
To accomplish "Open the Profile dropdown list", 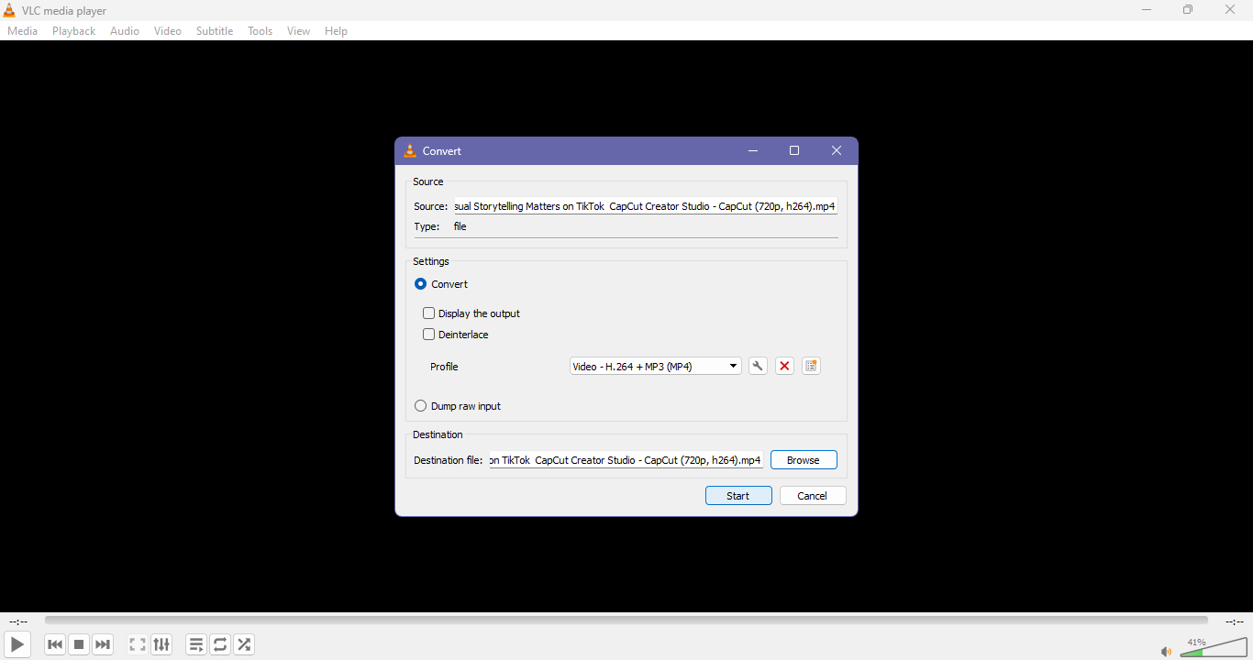I will (x=655, y=367).
